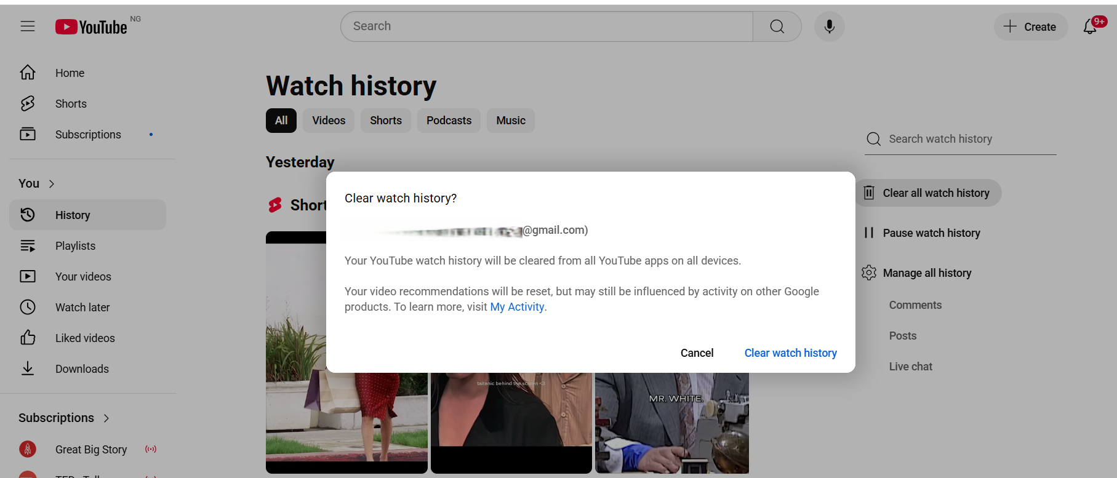Open the My Activity link
Viewport: 1117px width, 478px height.
tap(517, 307)
